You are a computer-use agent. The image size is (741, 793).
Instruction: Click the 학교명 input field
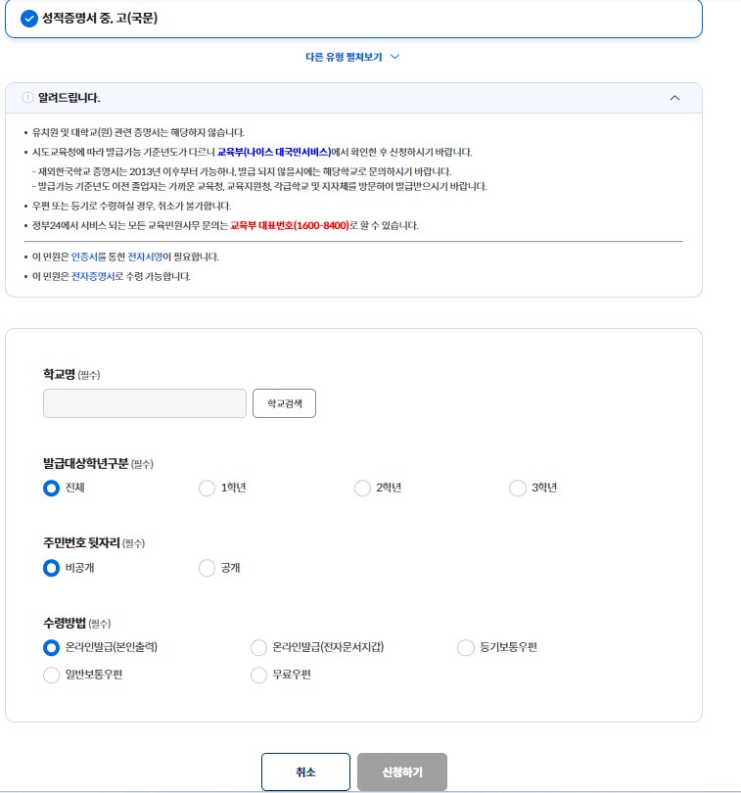(x=145, y=403)
